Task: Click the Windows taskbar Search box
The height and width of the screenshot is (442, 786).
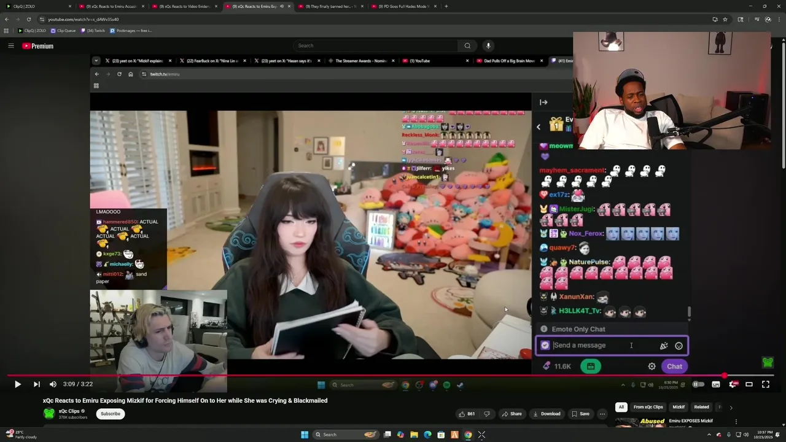Action: pos(346,435)
